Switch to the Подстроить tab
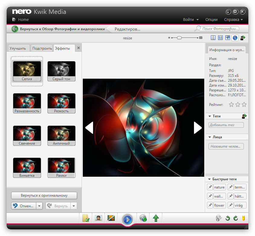The image size is (255, 236). coord(42,48)
